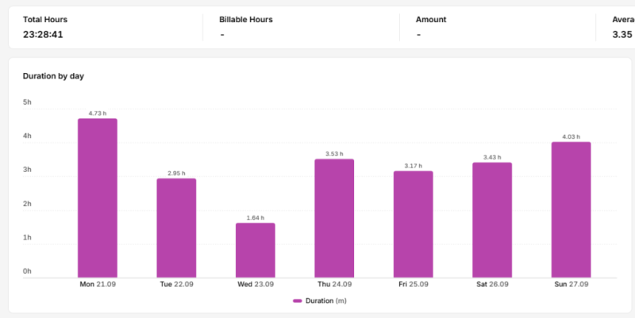Click the Duration (m) legend label

tap(326, 301)
